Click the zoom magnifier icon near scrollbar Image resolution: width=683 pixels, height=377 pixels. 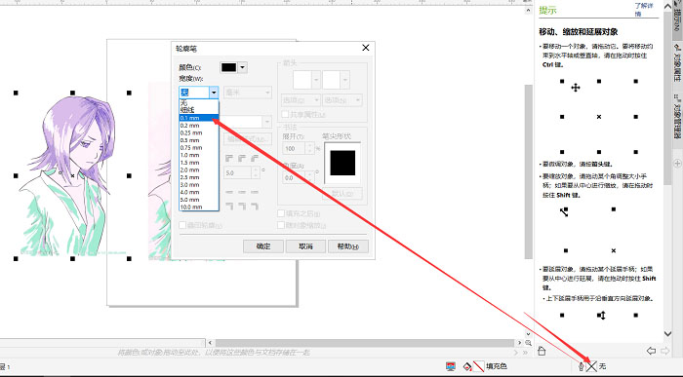[x=528, y=343]
